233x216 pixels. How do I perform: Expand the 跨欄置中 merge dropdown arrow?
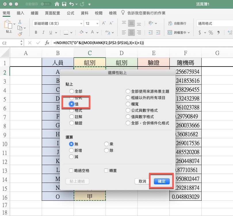tap(189, 33)
